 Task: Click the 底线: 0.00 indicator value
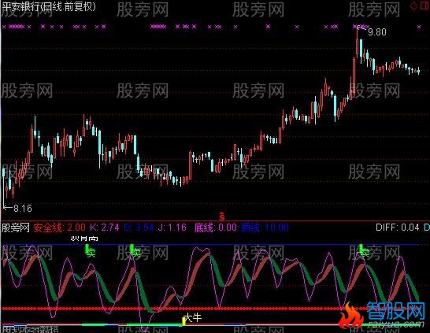(216, 228)
